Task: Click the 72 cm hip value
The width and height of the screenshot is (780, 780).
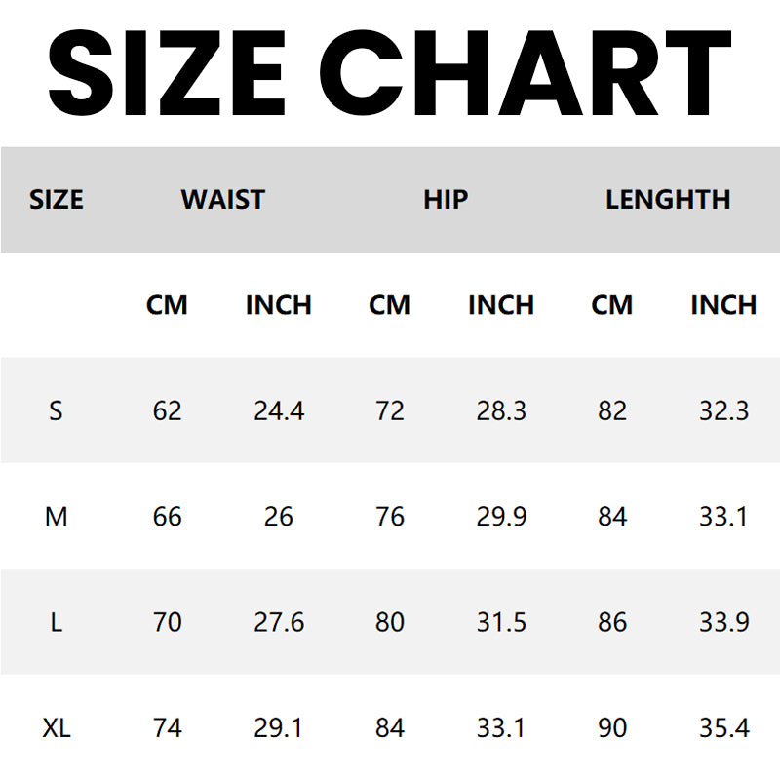Action: (x=390, y=410)
